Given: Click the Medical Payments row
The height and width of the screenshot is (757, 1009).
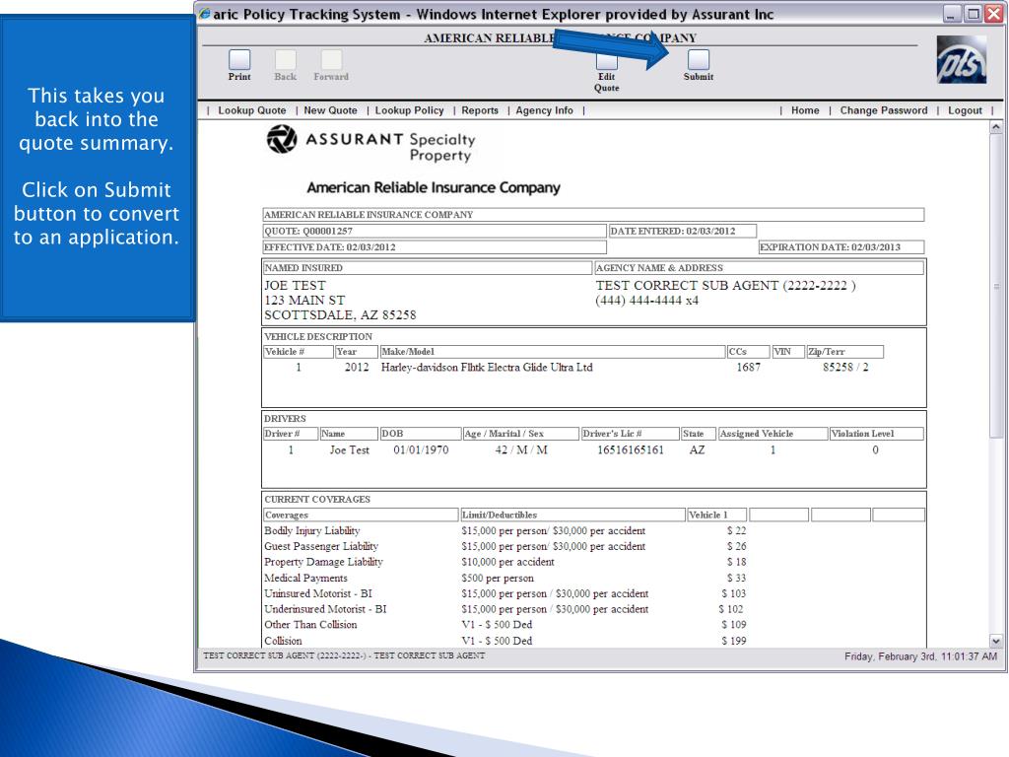Looking at the screenshot, I should (x=505, y=578).
